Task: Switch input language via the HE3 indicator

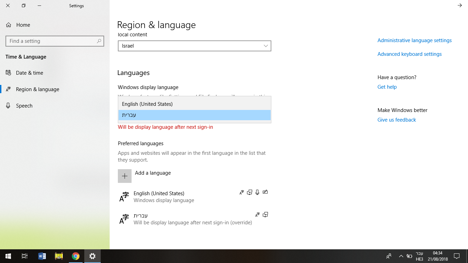Action: pos(419,256)
